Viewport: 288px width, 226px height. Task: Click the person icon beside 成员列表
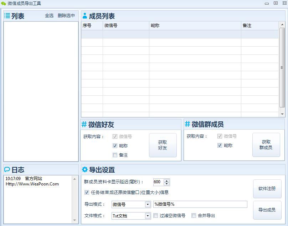click(x=85, y=16)
